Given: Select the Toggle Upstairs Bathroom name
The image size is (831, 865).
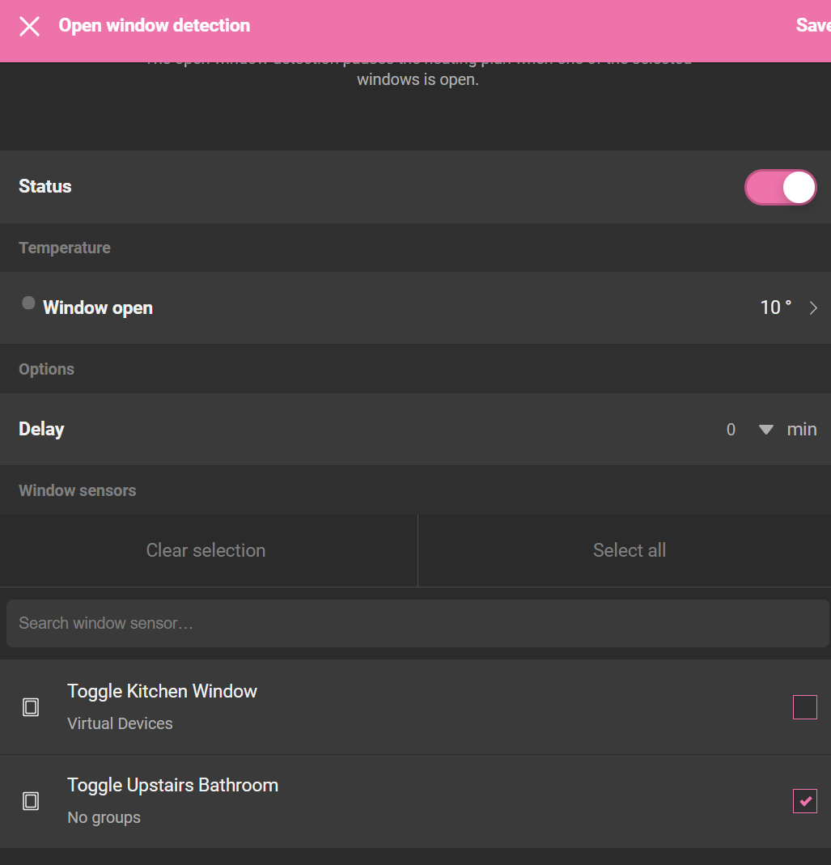Looking at the screenshot, I should 172,785.
